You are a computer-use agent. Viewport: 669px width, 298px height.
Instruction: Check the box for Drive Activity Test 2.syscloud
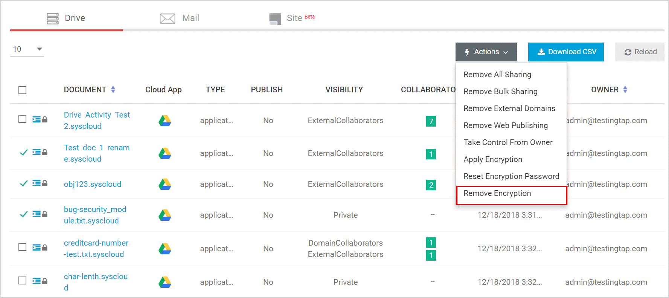click(x=23, y=119)
